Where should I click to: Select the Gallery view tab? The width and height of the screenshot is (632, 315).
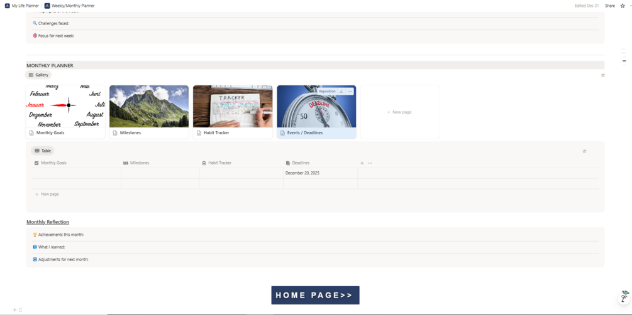tap(38, 75)
